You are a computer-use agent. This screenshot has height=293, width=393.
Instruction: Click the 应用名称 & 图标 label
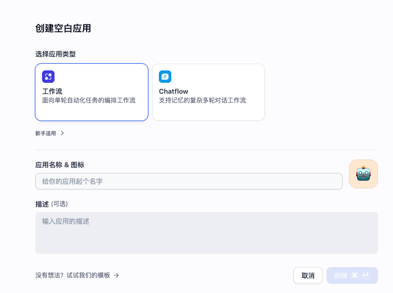[x=60, y=165]
